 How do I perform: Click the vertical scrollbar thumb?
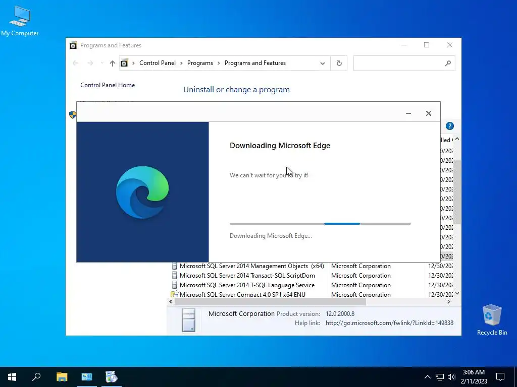457,192
